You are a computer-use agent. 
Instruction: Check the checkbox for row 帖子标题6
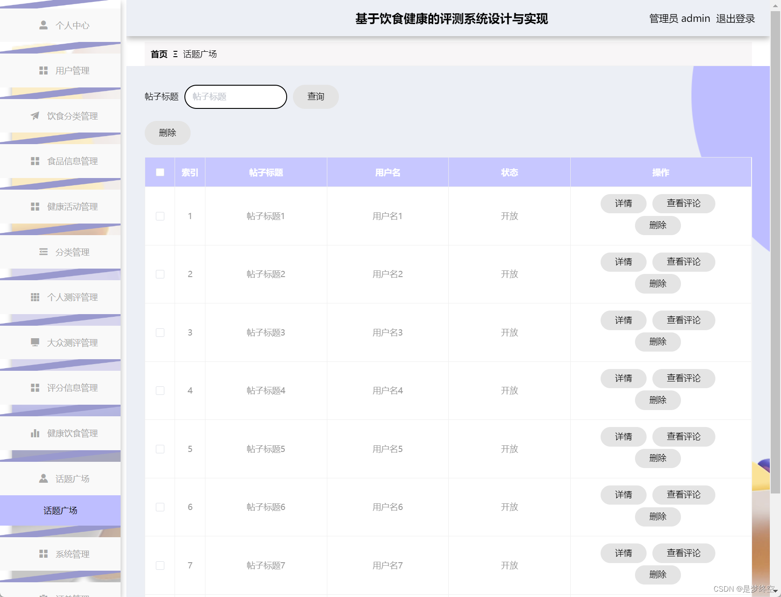point(160,507)
